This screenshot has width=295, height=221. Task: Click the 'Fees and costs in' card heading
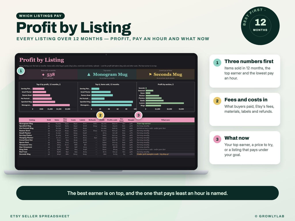(x=246, y=100)
